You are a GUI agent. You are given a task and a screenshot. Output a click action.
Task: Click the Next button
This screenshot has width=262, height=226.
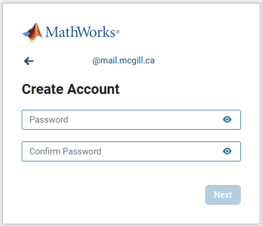tap(223, 195)
